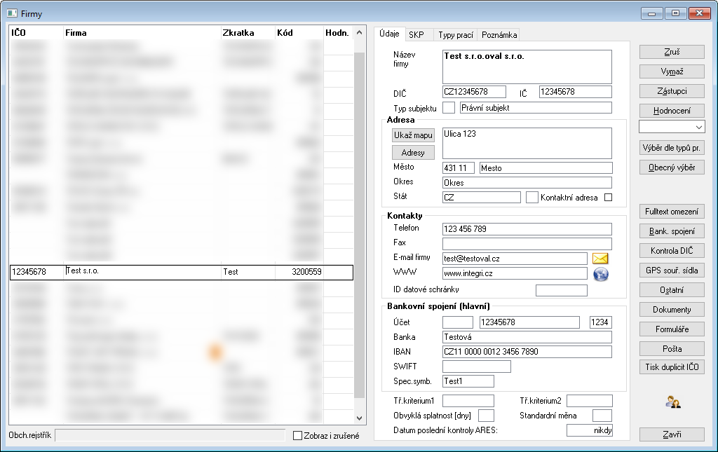Click the Firmy window title icon

[x=12, y=13]
